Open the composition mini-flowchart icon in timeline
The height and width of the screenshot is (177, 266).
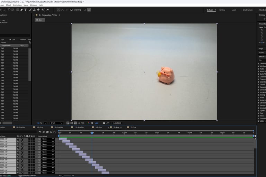[x=40, y=132]
